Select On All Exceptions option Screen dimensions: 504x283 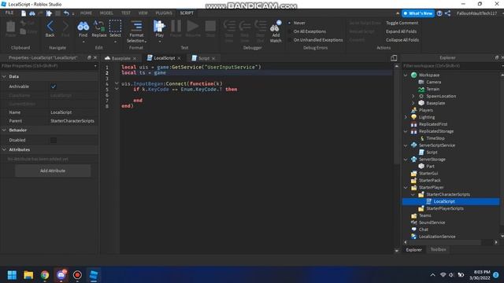click(309, 31)
